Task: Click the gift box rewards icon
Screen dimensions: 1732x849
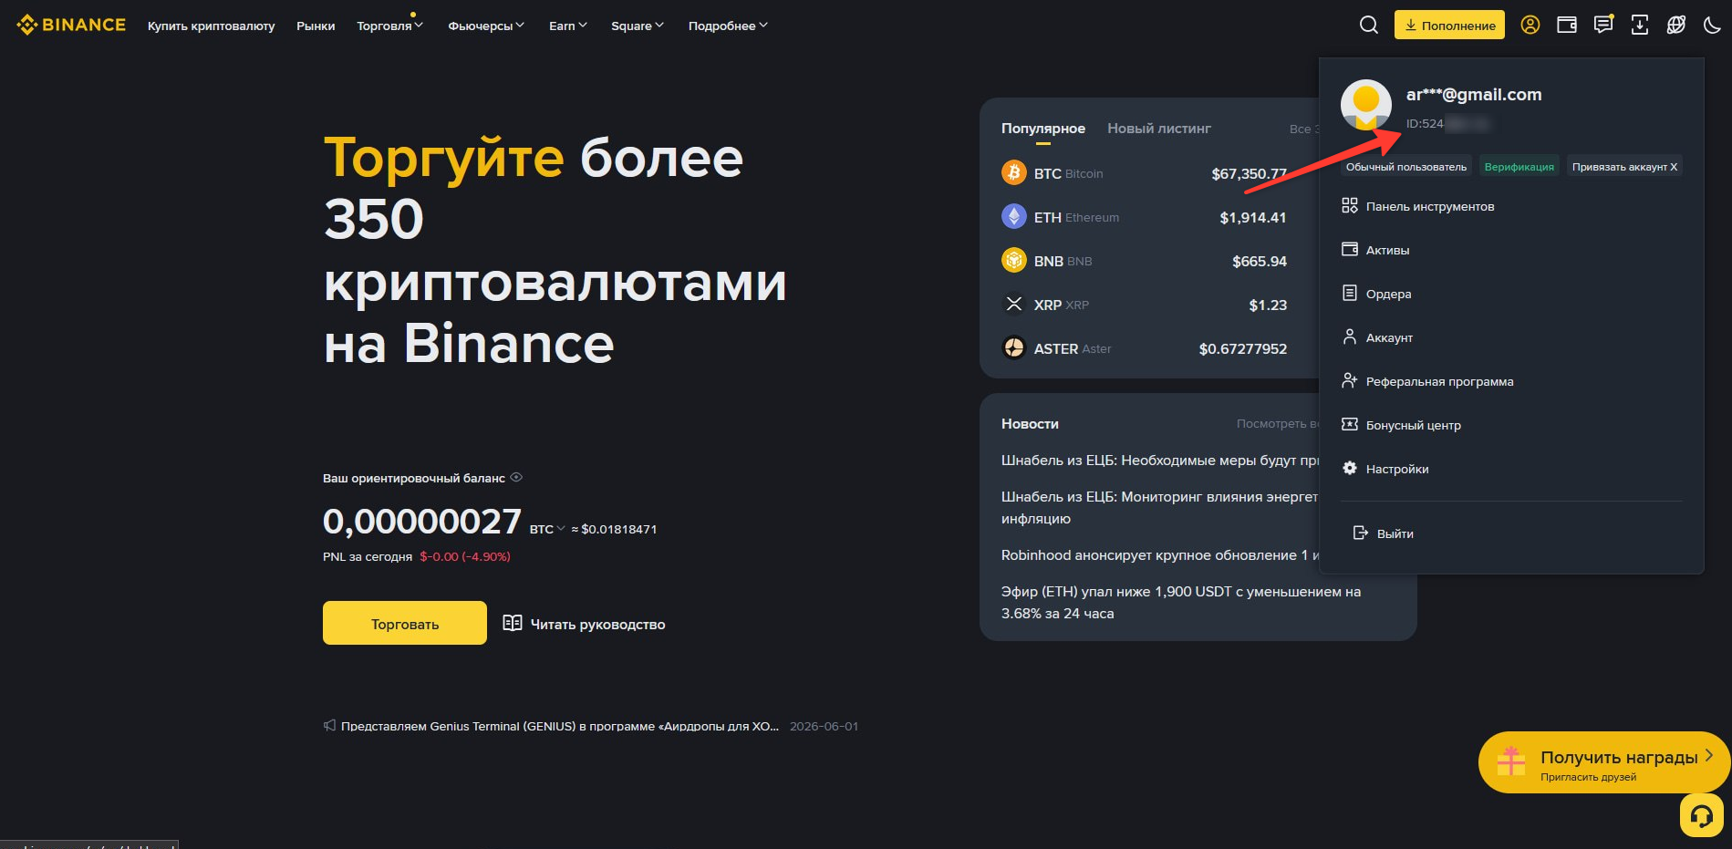Action: (x=1511, y=761)
